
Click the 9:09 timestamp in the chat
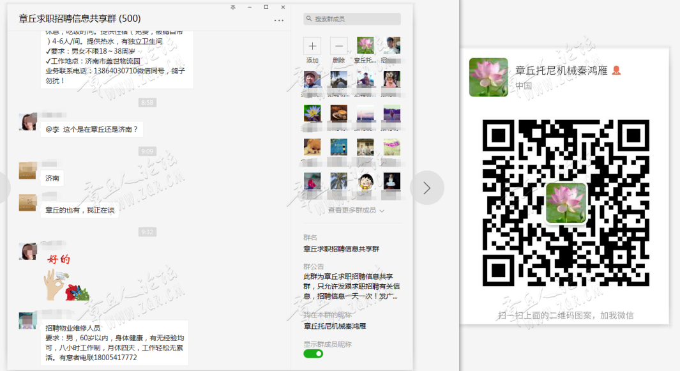147,151
